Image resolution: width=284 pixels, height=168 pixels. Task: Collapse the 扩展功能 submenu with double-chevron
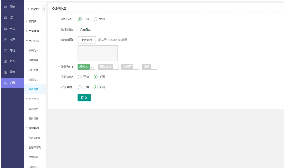coord(44,9)
